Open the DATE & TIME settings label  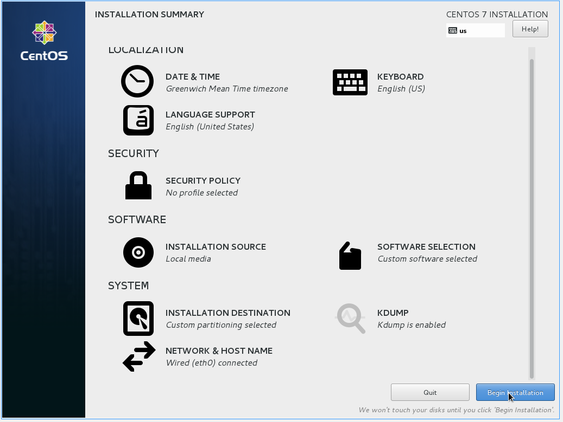pyautogui.click(x=193, y=77)
